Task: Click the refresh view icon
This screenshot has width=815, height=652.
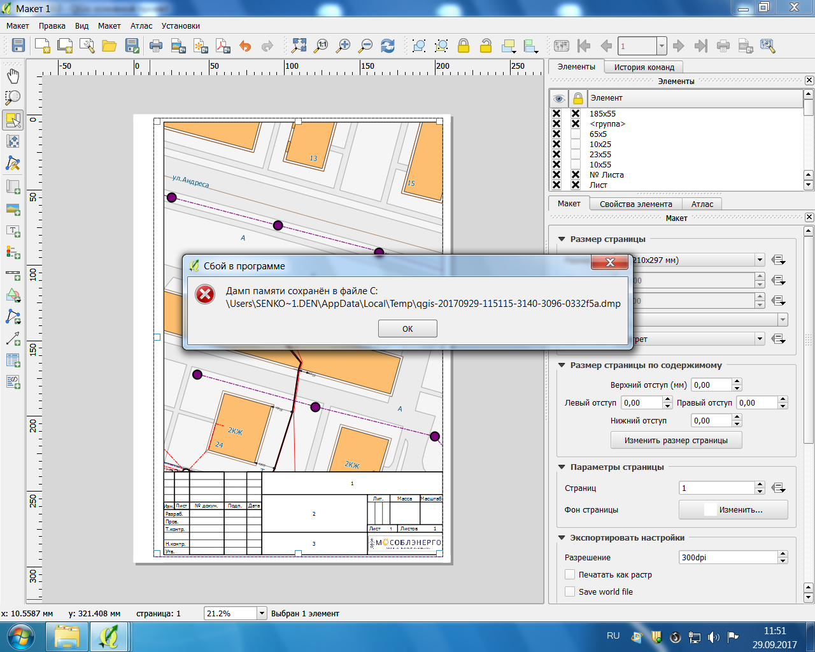Action: pos(387,46)
